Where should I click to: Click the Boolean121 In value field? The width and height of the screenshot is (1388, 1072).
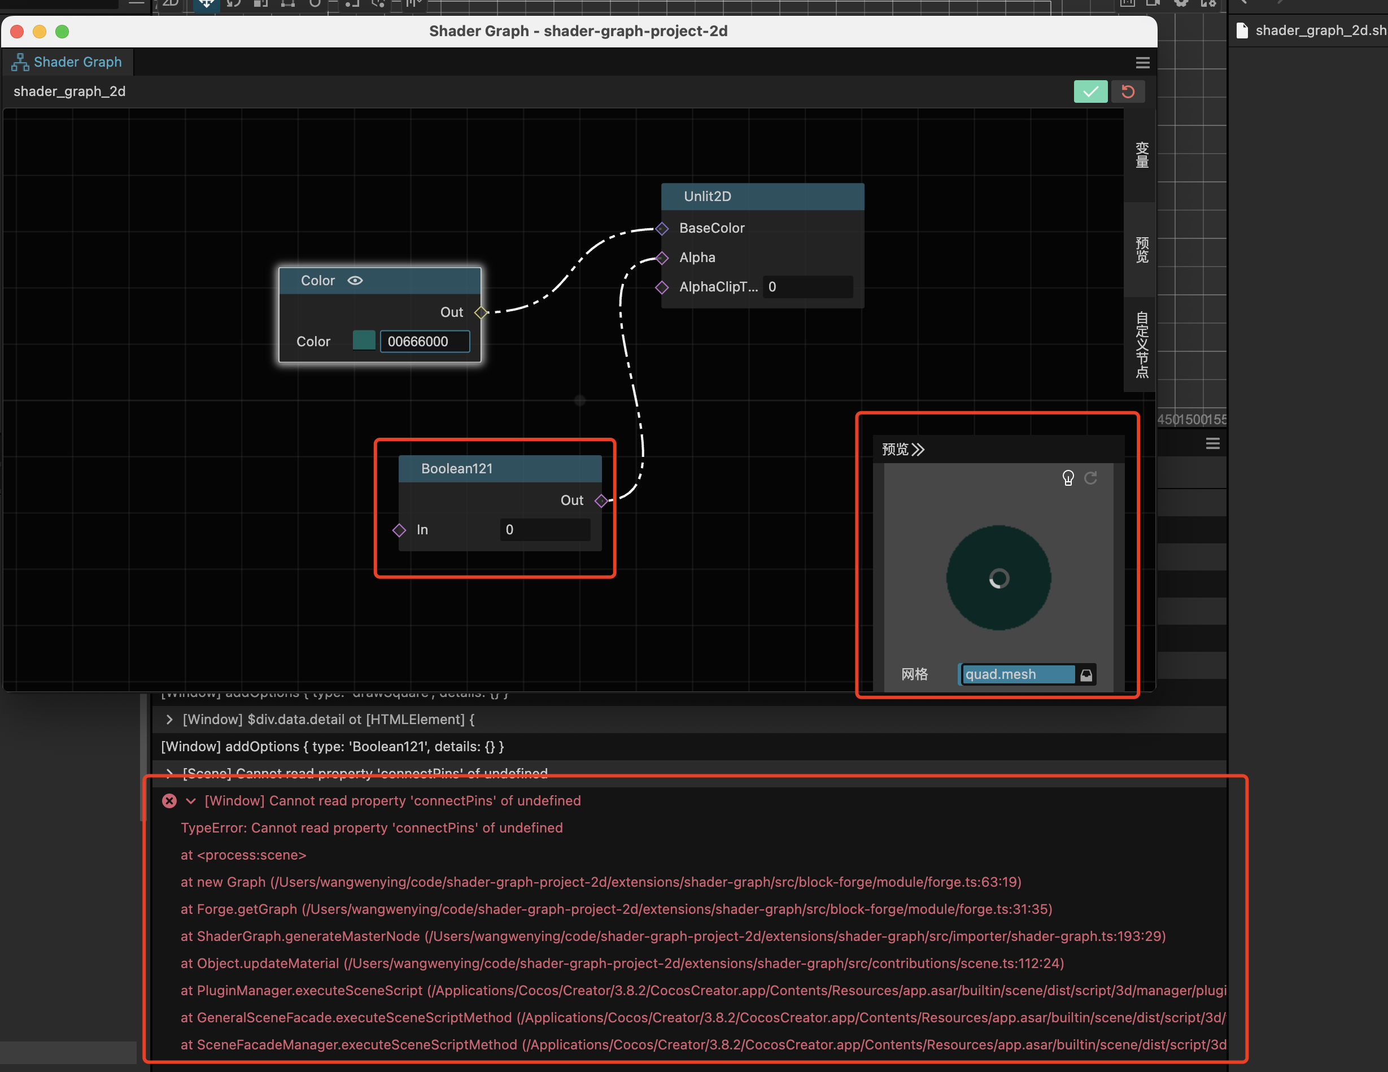coord(545,530)
